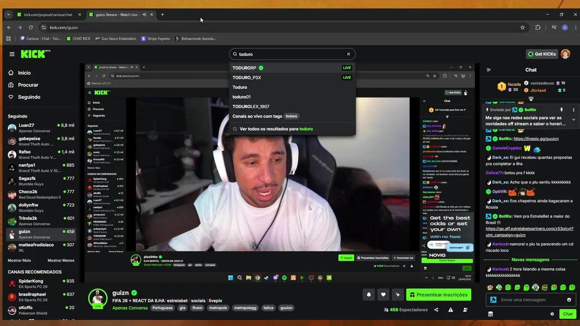Toggle notification bell for guizn

coord(368,295)
